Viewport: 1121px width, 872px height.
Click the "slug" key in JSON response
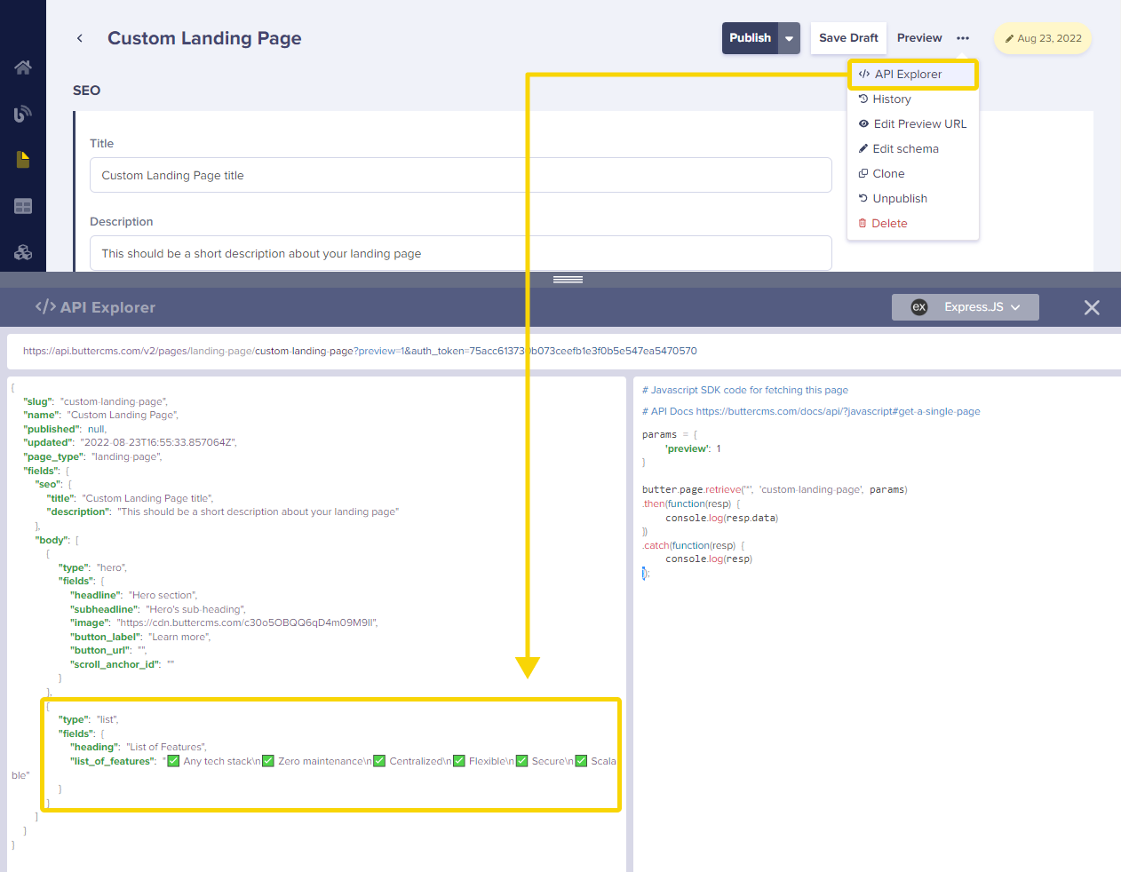coord(38,401)
